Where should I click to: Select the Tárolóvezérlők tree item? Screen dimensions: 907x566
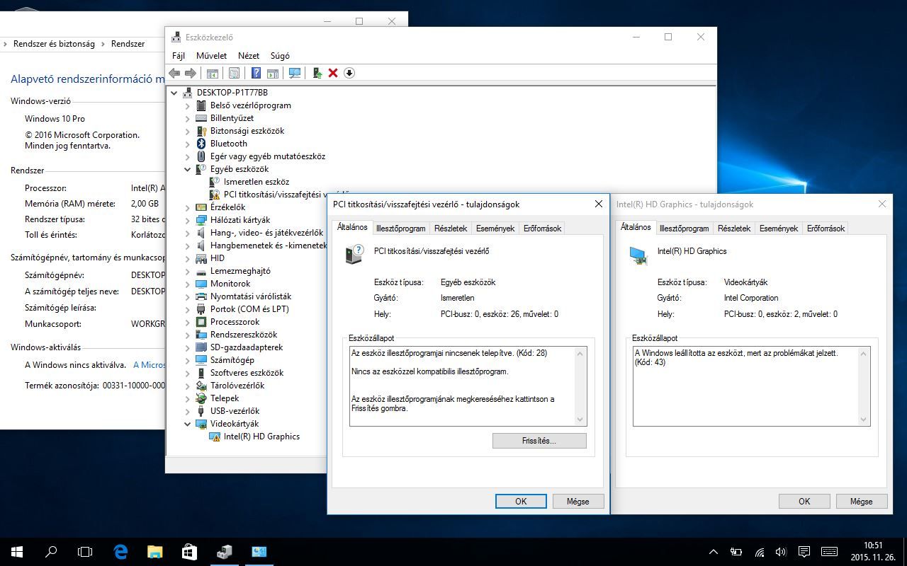click(237, 386)
